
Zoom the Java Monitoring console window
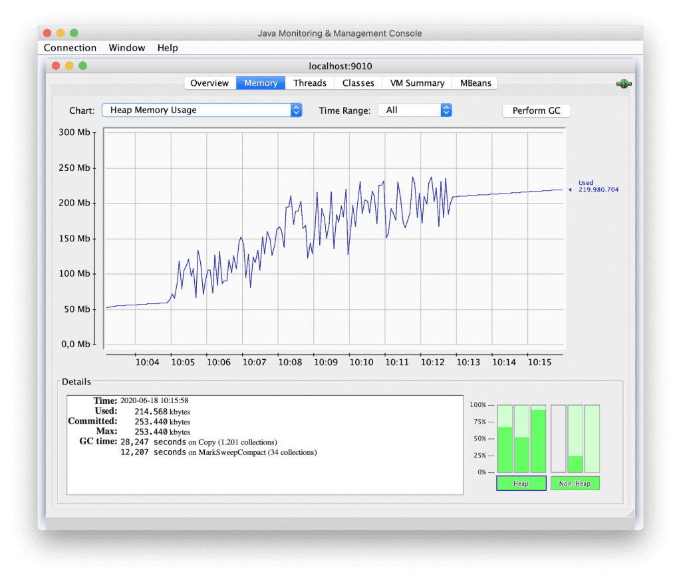coord(74,33)
